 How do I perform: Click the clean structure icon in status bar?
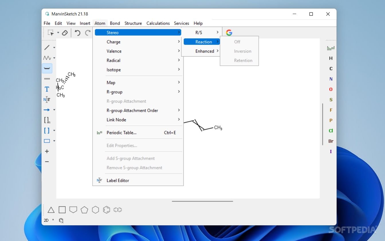tap(61, 220)
